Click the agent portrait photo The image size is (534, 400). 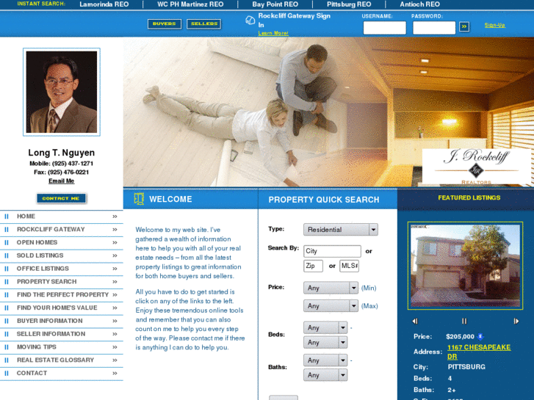(x=62, y=92)
